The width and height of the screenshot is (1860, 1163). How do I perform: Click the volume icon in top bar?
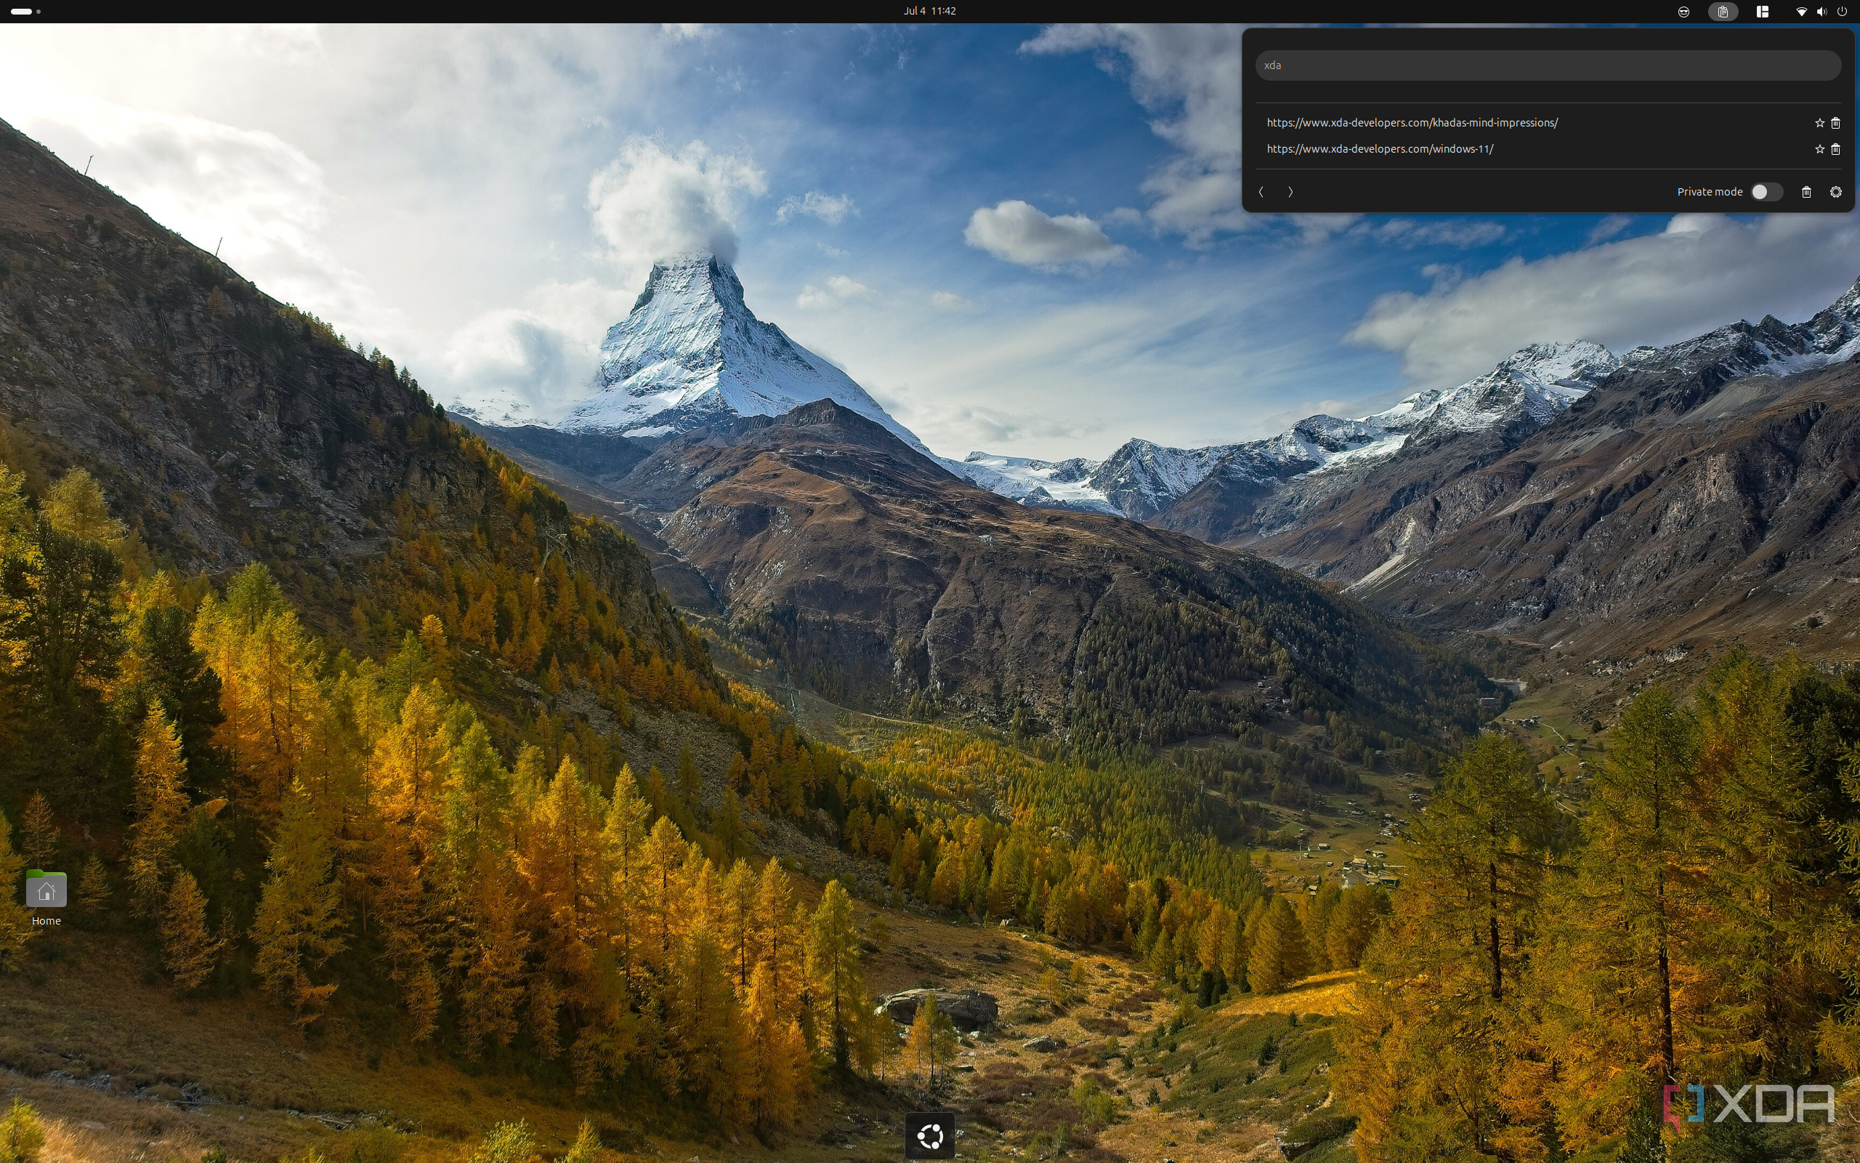pyautogui.click(x=1821, y=12)
